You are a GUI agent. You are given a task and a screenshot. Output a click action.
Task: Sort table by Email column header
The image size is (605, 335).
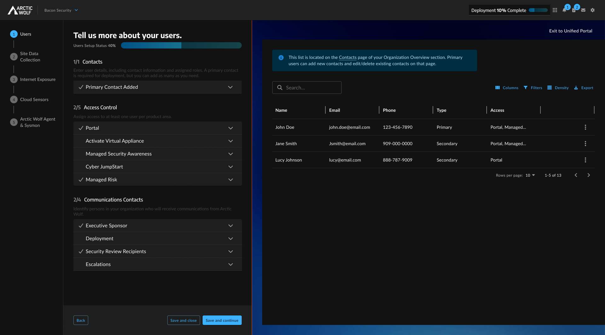pos(334,110)
